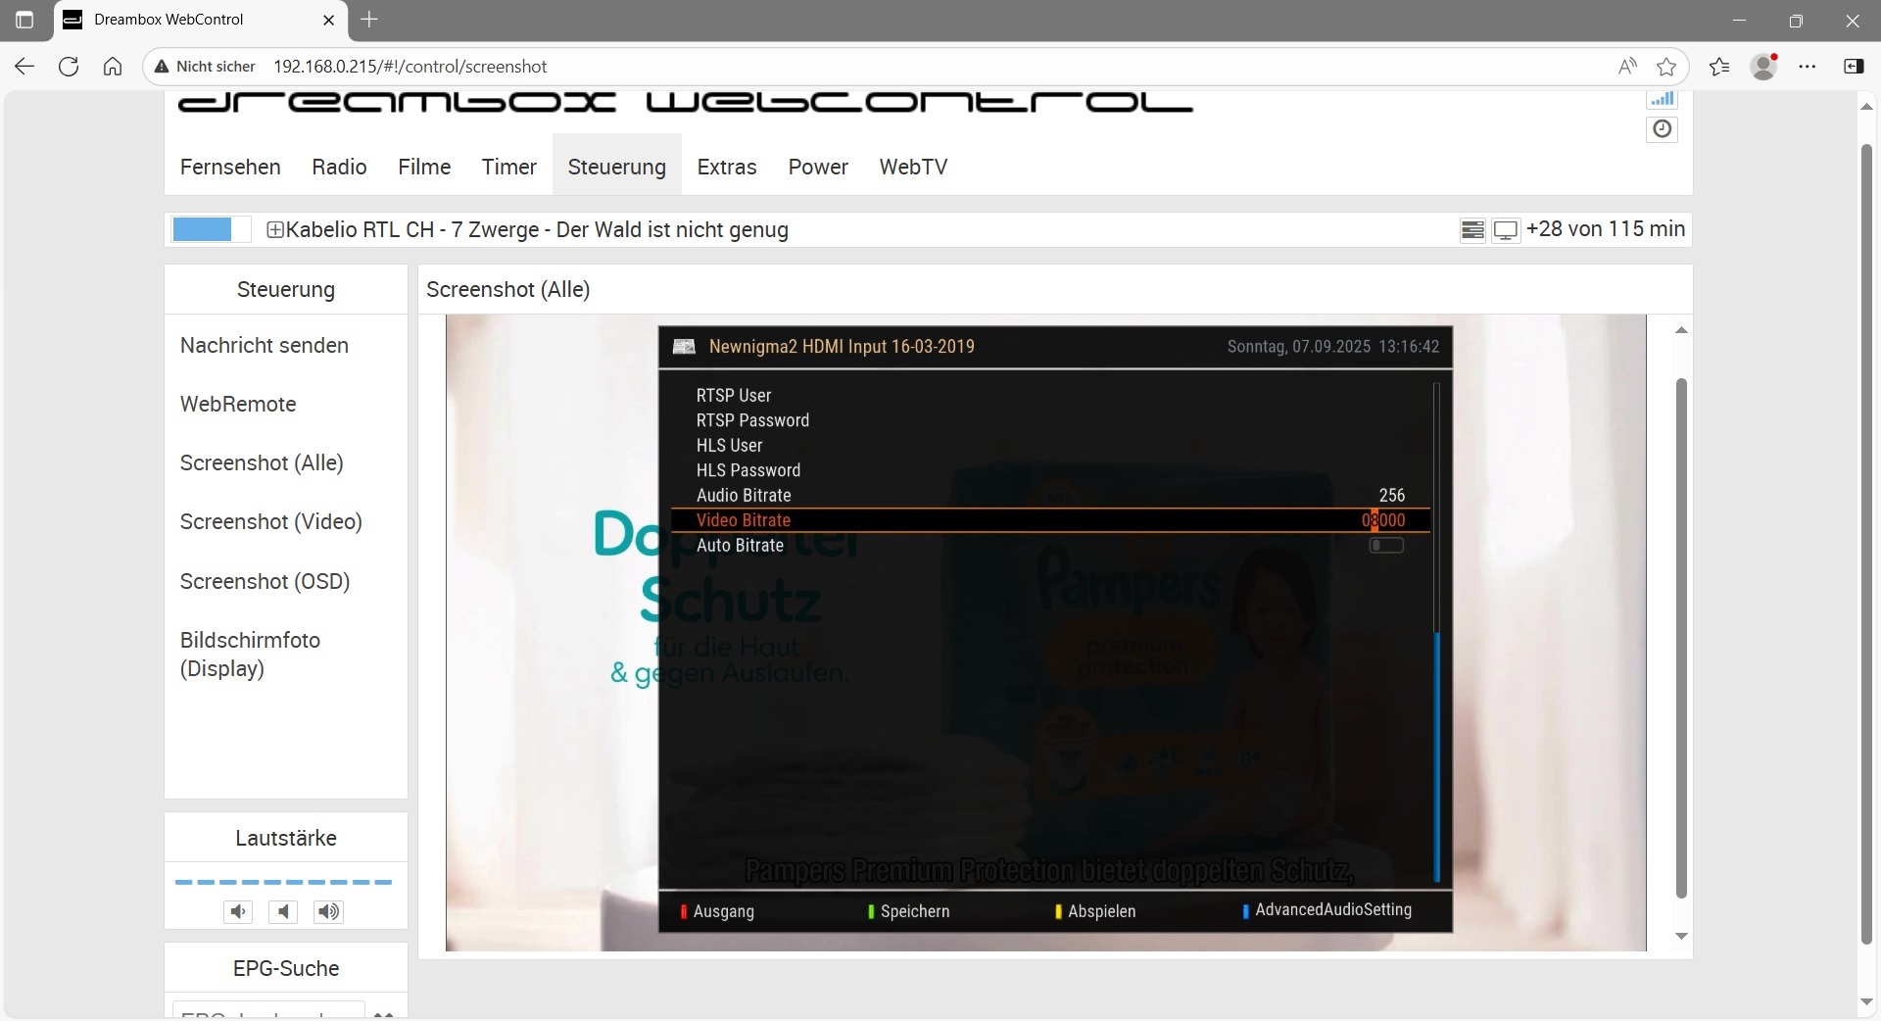The width and height of the screenshot is (1881, 1021).
Task: Go back to the previous page
Action: coord(24,67)
